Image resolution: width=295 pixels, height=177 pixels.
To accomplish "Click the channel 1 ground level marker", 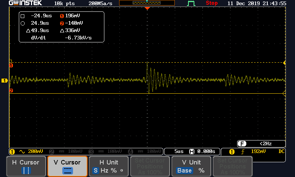I will 4,81.
